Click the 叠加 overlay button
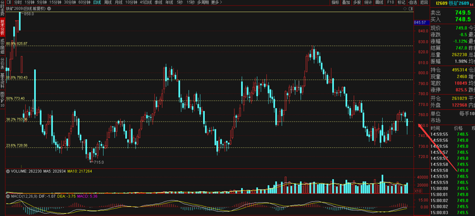Viewport: 475px width, 216px height. tap(346, 2)
